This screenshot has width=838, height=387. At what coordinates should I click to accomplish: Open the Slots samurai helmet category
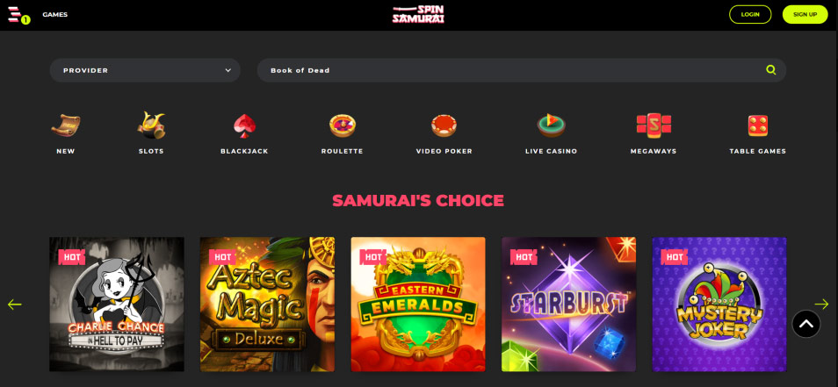[x=151, y=125]
